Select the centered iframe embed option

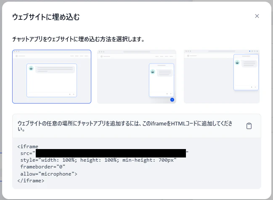pos(52,77)
